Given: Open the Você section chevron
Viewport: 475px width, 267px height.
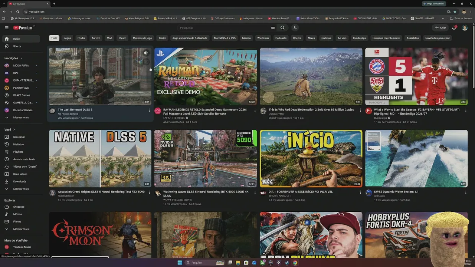Looking at the screenshot, I should (14, 130).
